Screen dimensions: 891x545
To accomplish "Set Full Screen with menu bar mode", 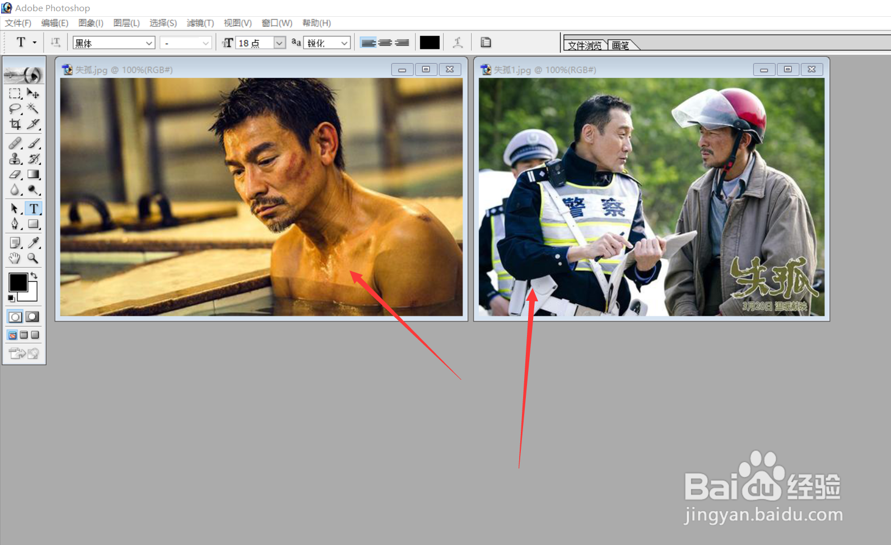I will point(24,335).
